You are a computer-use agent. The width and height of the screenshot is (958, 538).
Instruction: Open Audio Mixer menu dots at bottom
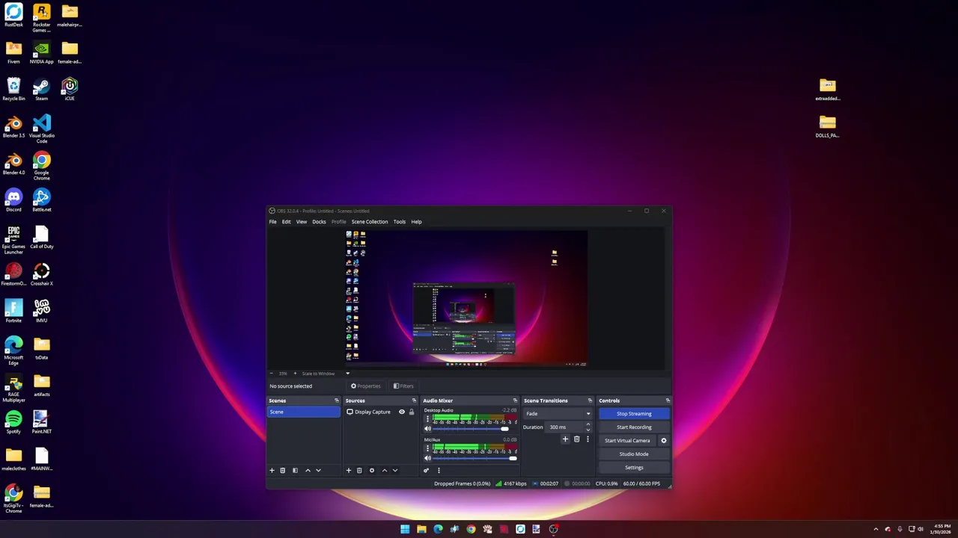439,471
